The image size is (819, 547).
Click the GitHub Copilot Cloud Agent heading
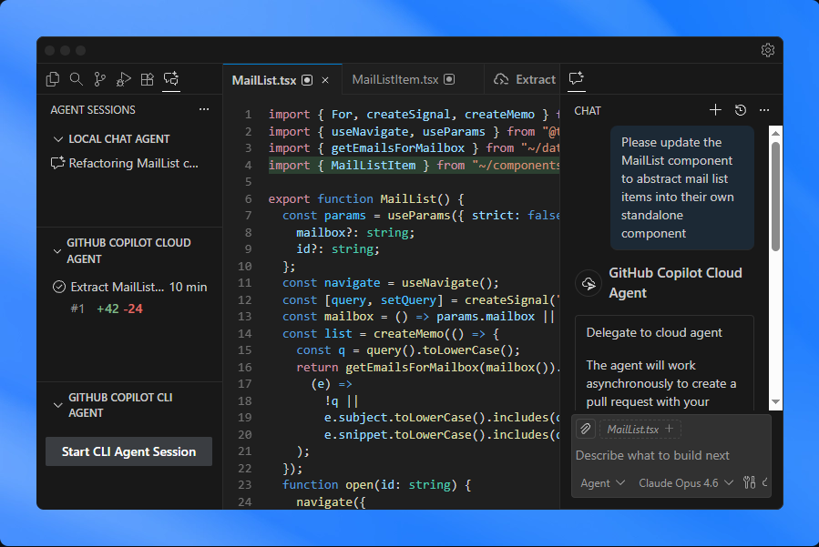coord(675,283)
